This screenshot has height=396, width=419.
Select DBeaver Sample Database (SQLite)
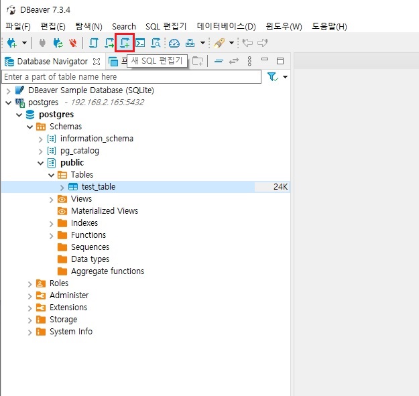(91, 90)
